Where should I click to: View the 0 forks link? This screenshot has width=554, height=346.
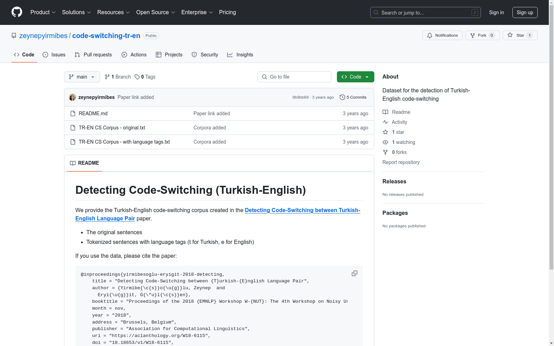pos(395,152)
